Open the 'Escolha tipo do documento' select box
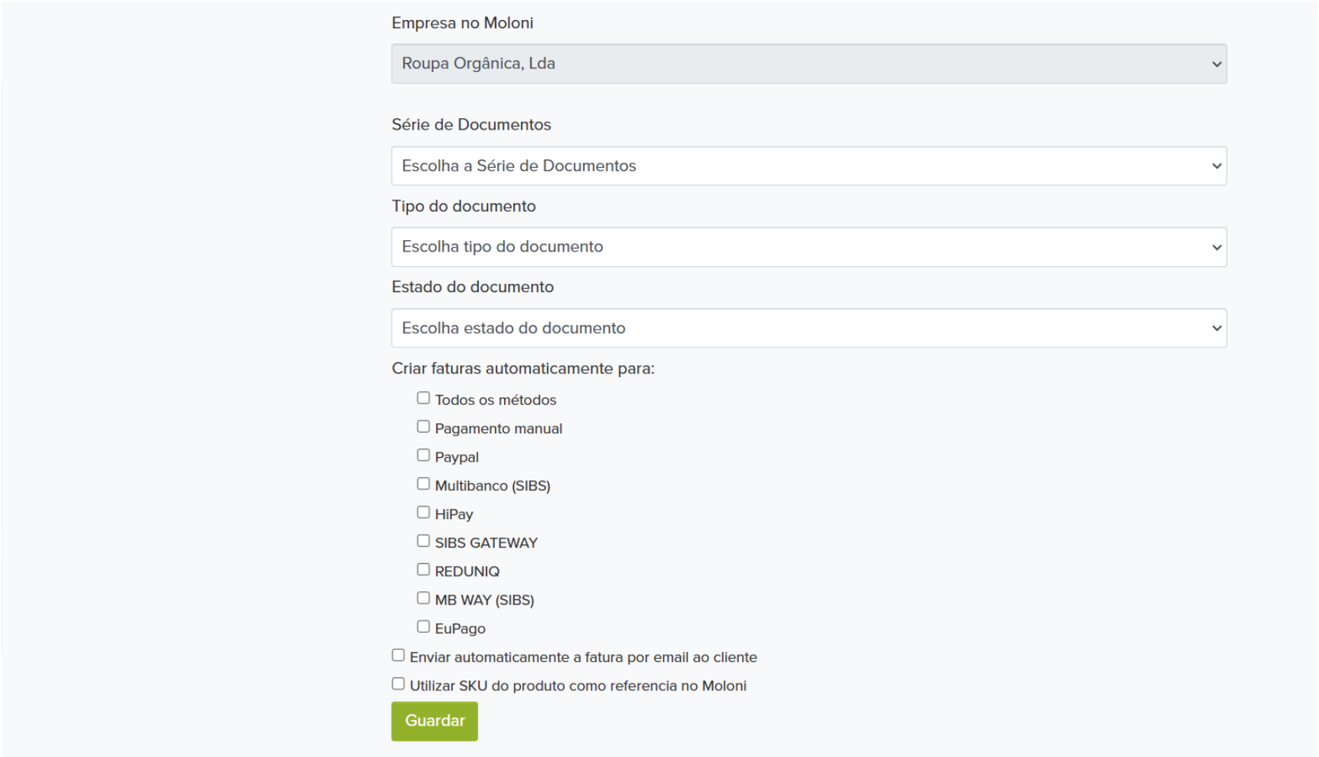Image resolution: width=1319 pixels, height=757 pixels. (x=808, y=247)
